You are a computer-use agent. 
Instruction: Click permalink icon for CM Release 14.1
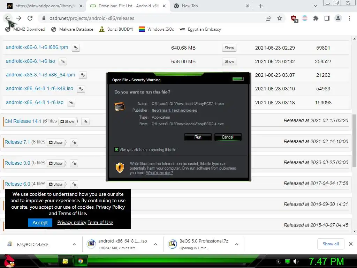tap(85, 121)
